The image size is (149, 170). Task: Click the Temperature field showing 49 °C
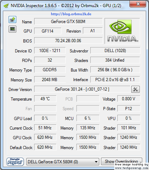tap(45, 99)
